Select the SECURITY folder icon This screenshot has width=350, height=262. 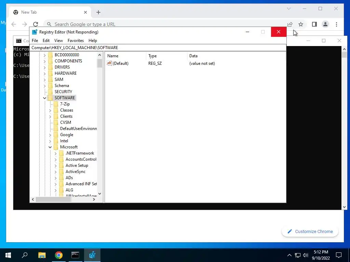click(x=51, y=91)
